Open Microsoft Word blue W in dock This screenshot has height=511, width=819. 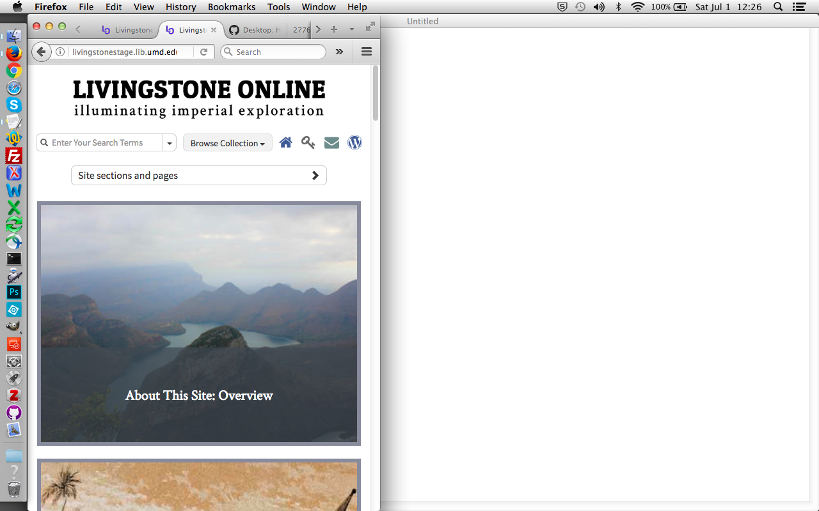(x=14, y=190)
